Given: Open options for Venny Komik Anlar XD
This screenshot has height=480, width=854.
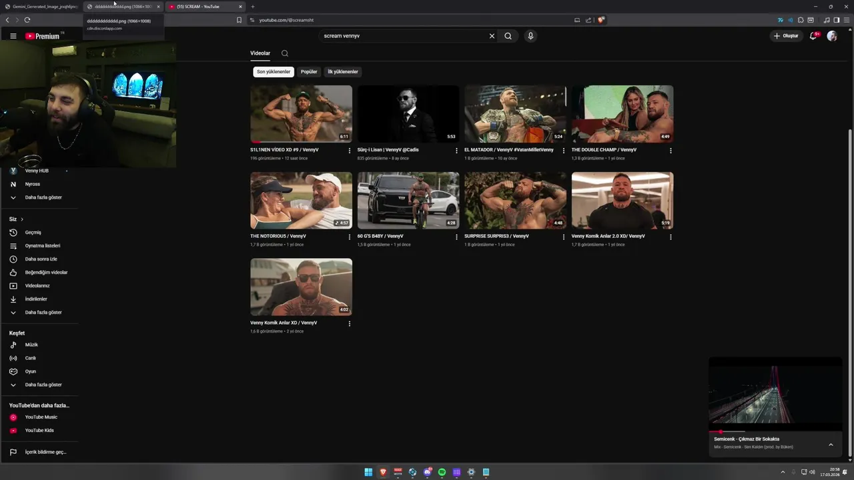Looking at the screenshot, I should [350, 323].
